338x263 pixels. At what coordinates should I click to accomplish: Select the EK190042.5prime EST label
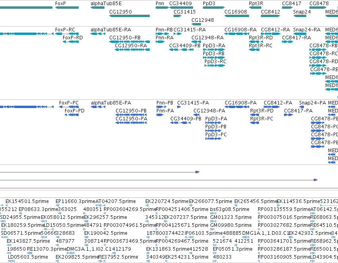(x=106, y=233)
